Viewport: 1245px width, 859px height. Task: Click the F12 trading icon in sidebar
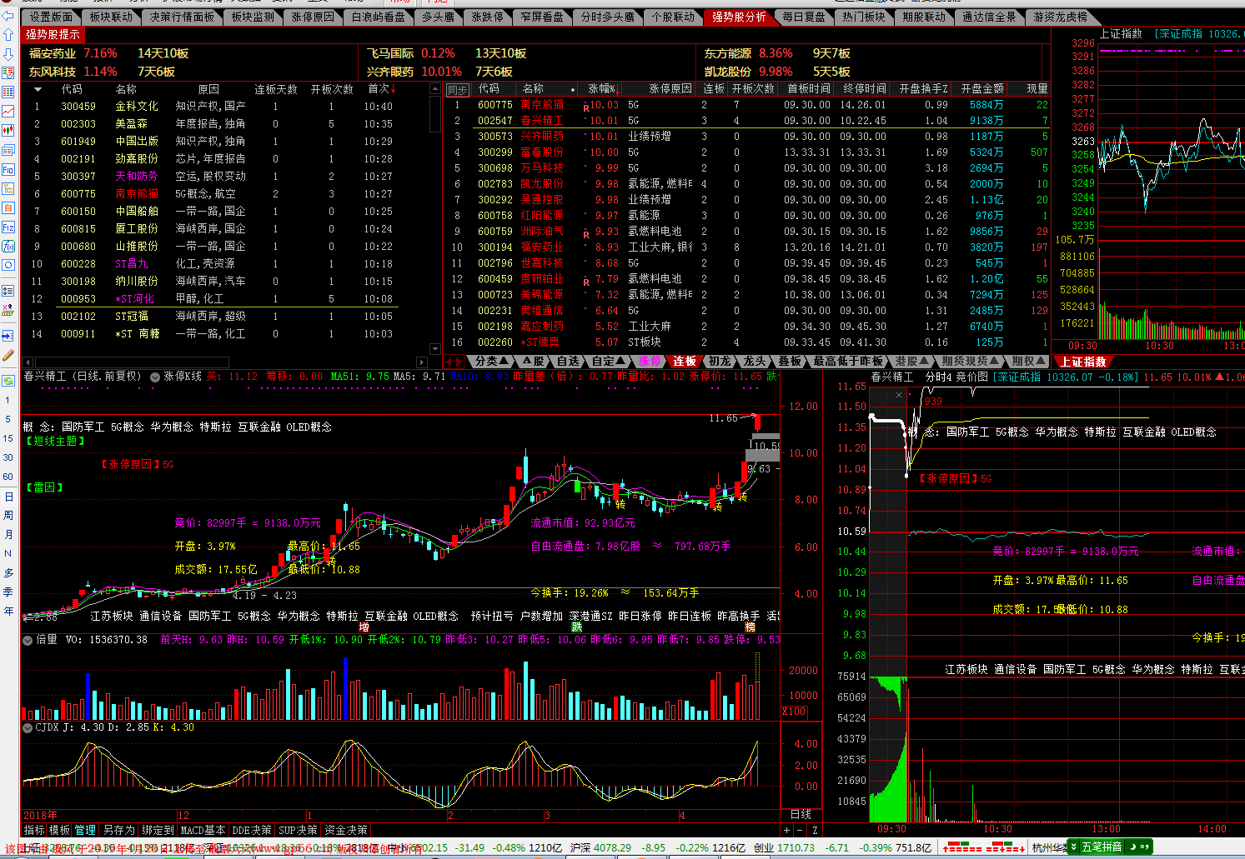8,227
